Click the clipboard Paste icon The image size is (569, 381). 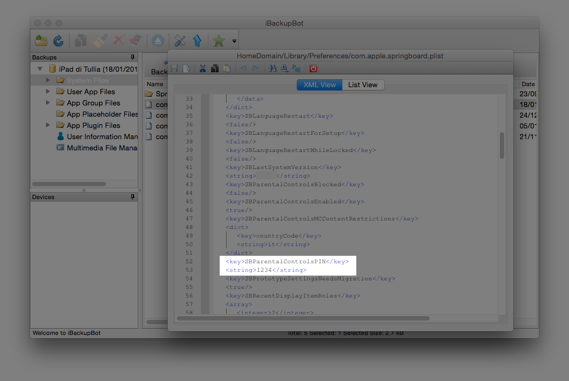click(227, 68)
